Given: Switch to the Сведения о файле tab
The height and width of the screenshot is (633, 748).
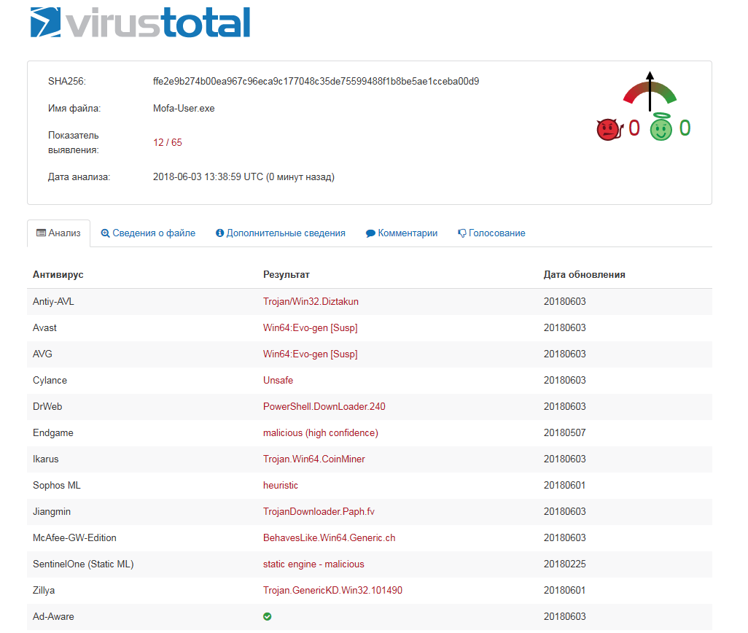Looking at the screenshot, I should tap(148, 233).
